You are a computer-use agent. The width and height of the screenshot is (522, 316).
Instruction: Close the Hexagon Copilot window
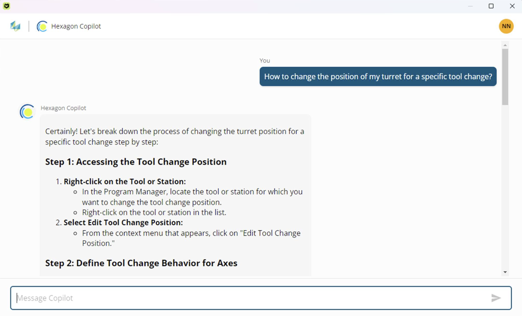tap(512, 6)
